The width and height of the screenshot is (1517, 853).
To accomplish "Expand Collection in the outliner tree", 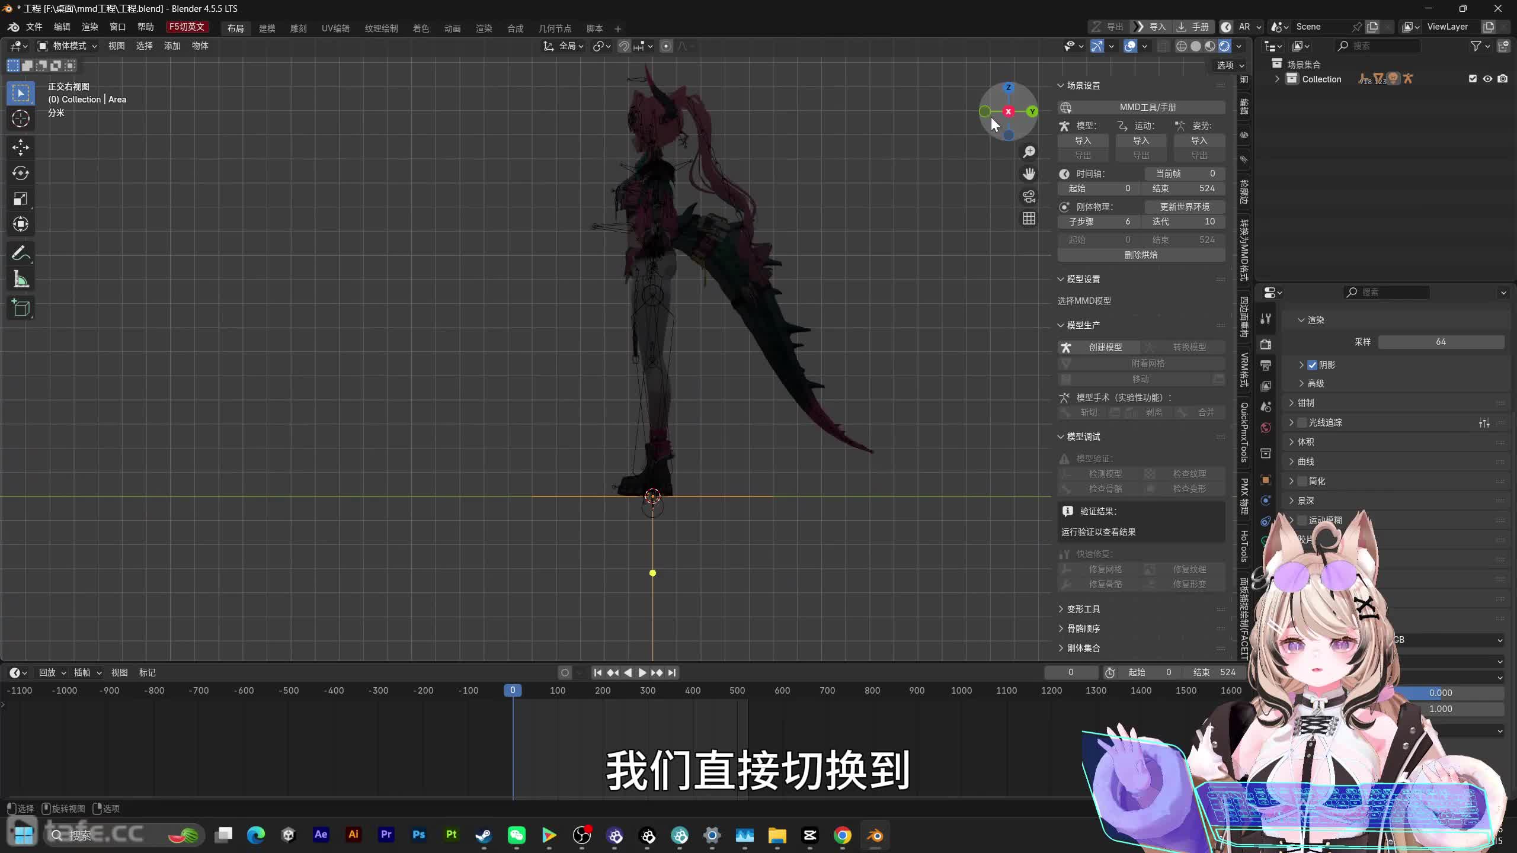I will [1277, 79].
